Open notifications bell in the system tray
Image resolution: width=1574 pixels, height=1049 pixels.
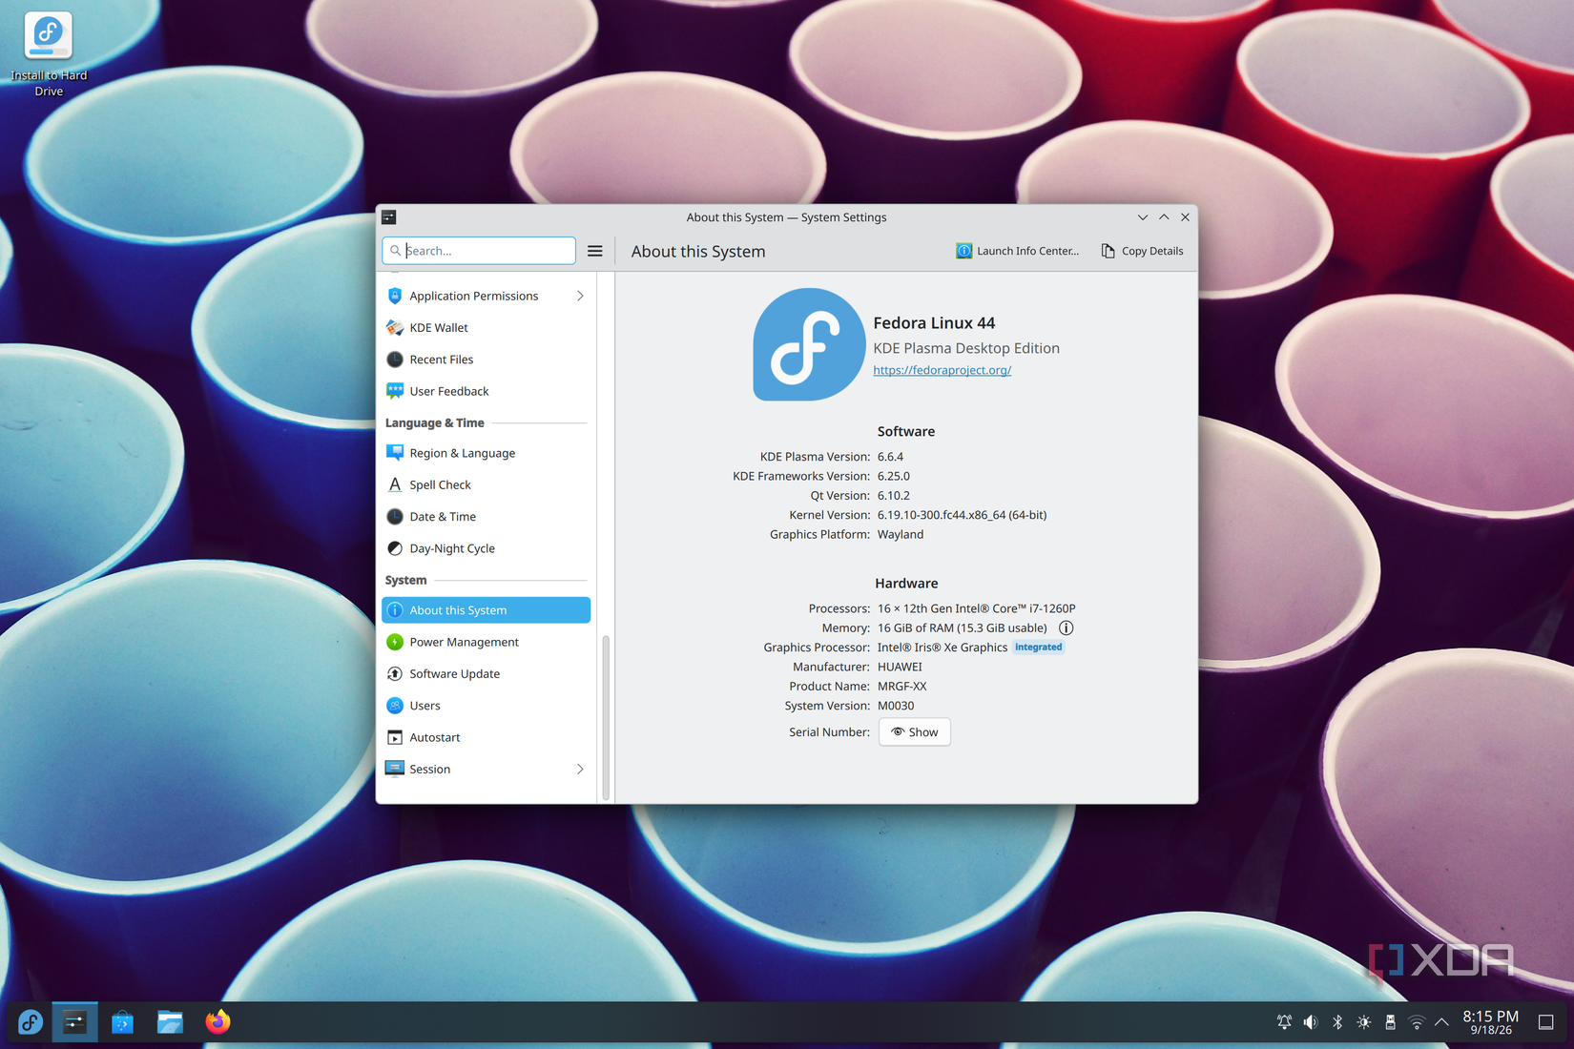pos(1284,1022)
